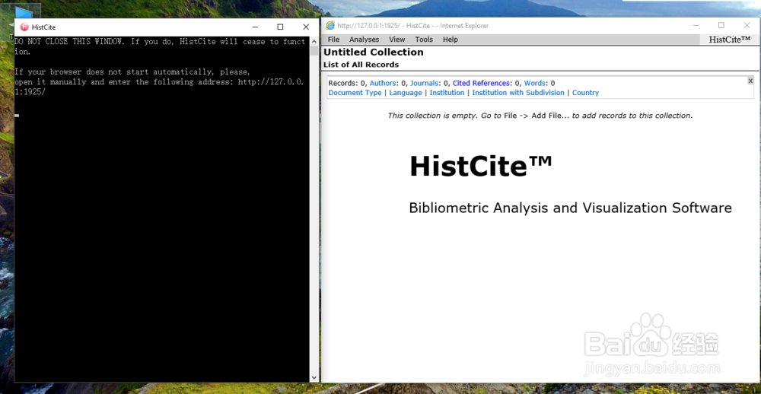Screen dimensions: 761x394
Task: Open the View menu
Action: [396, 40]
